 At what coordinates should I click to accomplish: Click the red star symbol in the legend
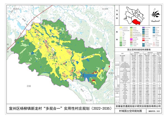[x=154, y=42]
